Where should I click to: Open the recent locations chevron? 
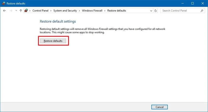pos(16,10)
